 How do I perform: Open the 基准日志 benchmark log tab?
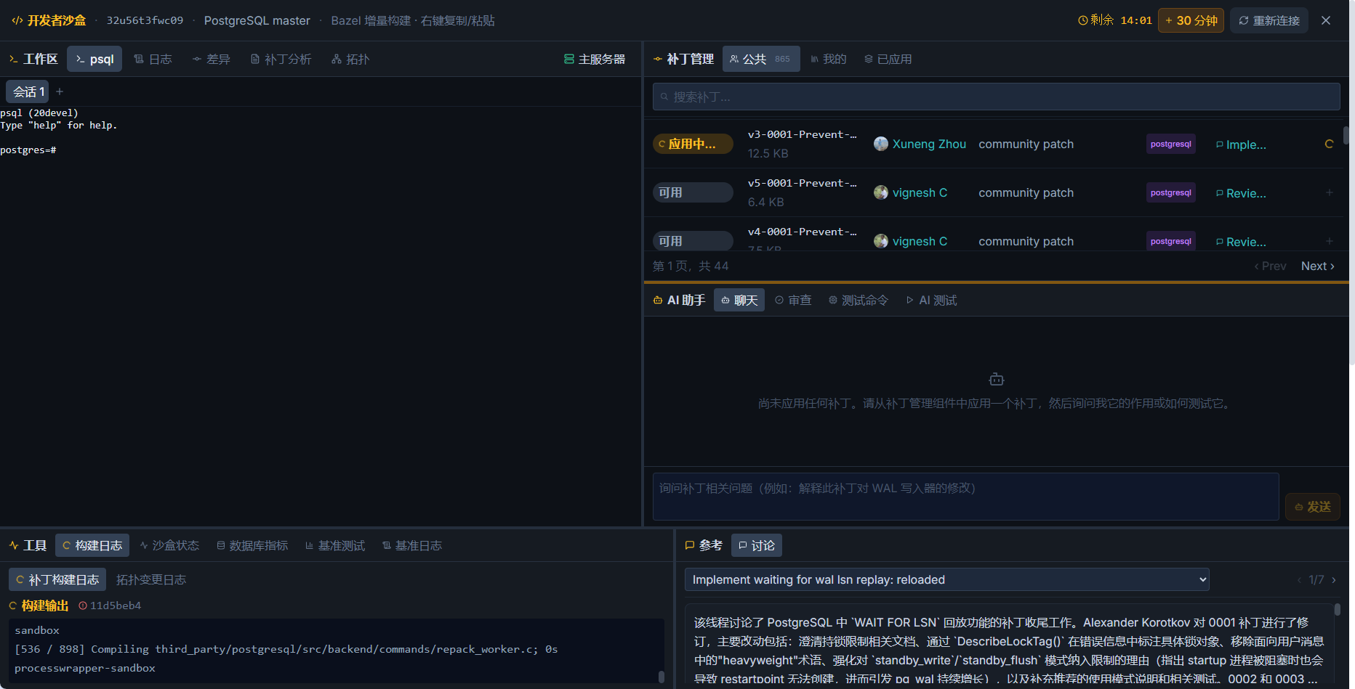[x=412, y=545]
